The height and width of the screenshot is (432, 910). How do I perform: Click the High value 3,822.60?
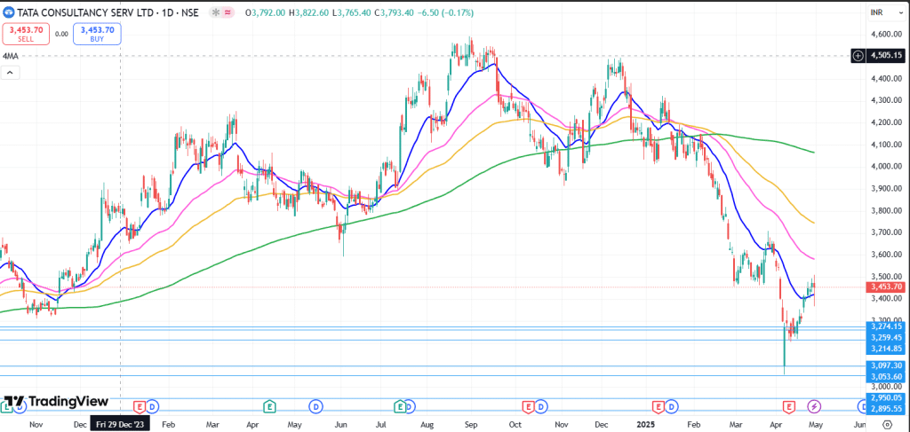312,12
